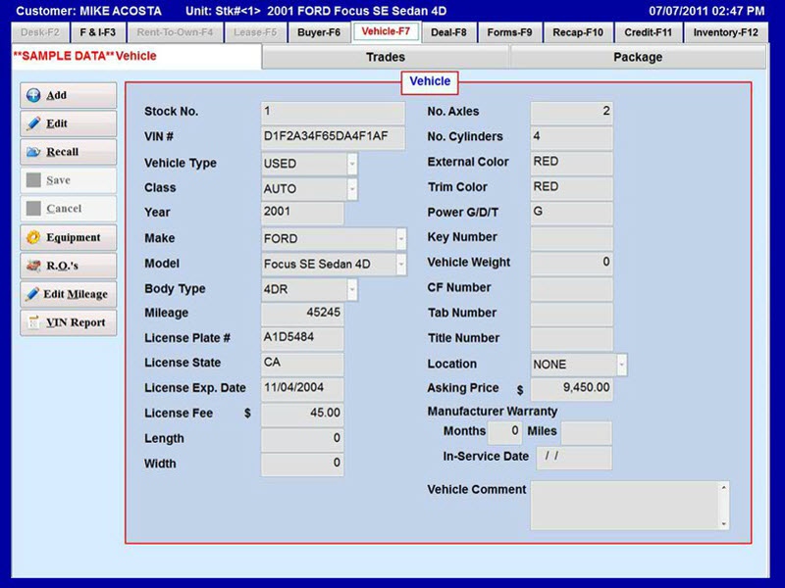Switch to the Trades tab
Image resolution: width=785 pixels, height=588 pixels.
(x=384, y=58)
